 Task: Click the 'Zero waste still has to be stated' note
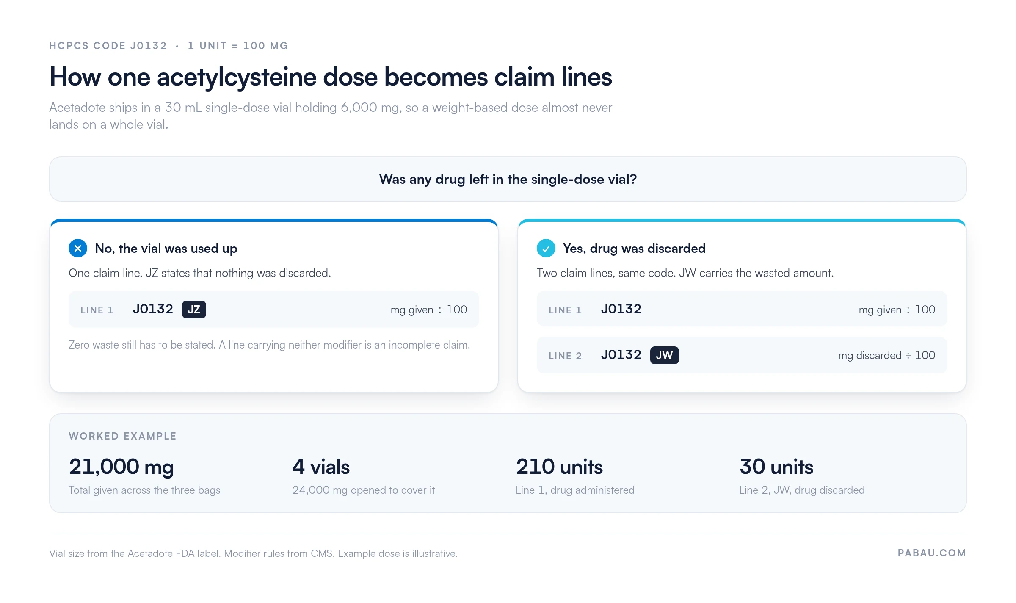click(x=269, y=345)
